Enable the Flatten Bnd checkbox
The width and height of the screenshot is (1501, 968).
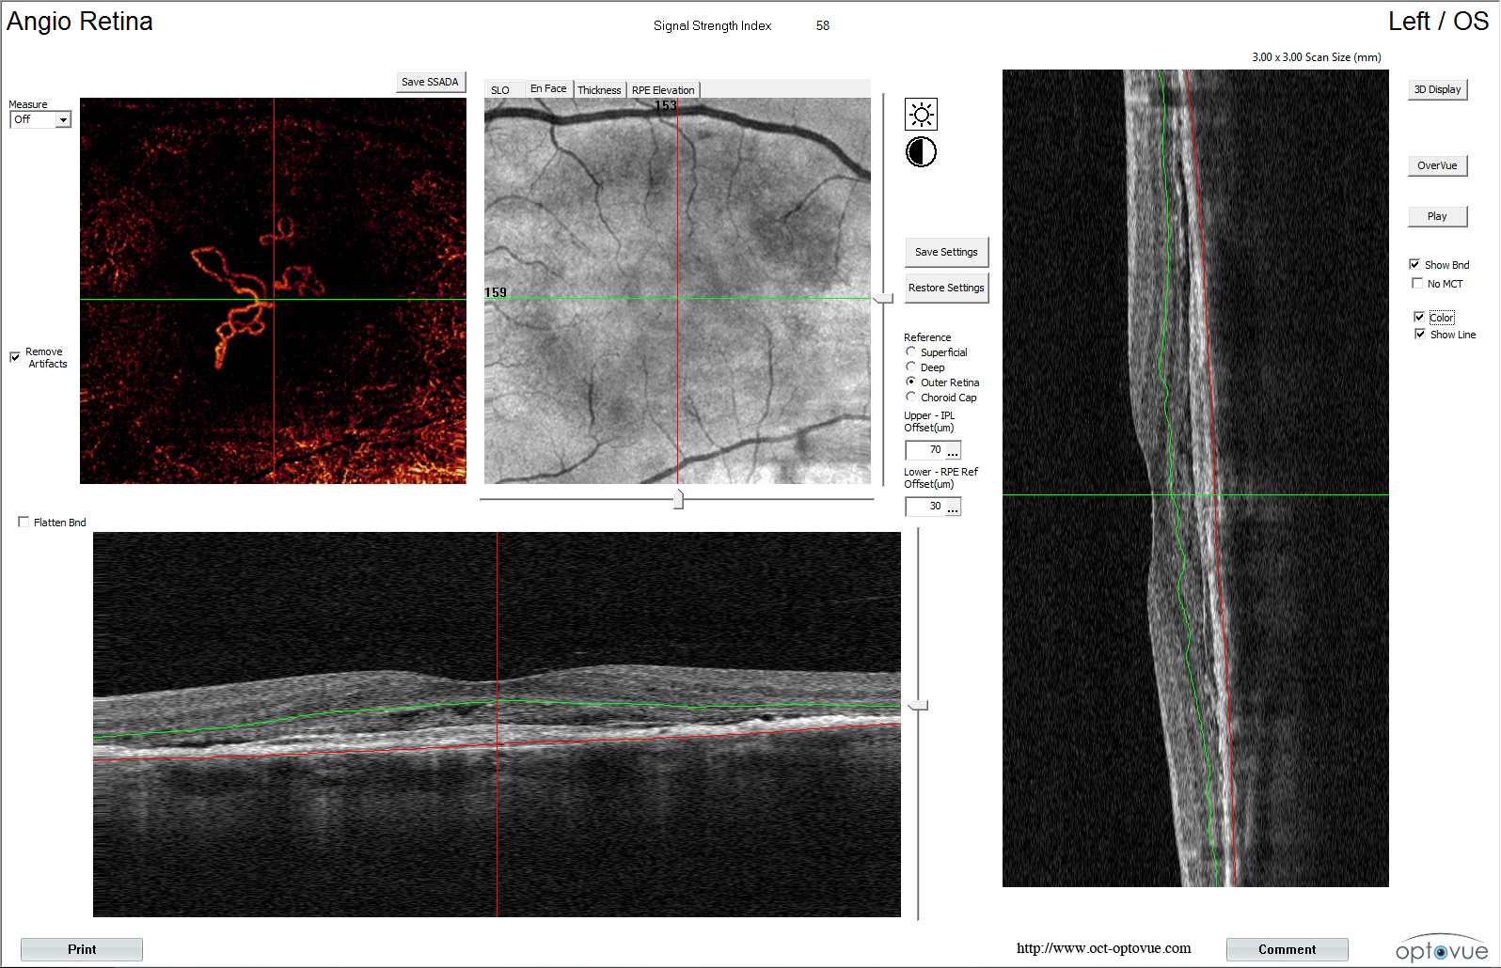click(x=24, y=523)
